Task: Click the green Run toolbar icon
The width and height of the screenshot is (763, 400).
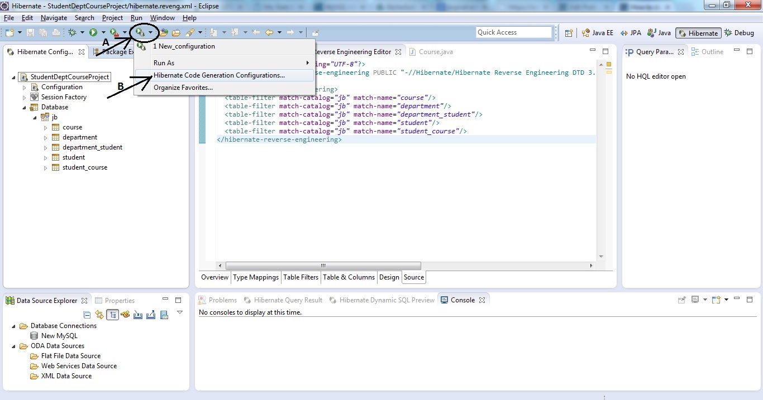Action: [x=93, y=33]
